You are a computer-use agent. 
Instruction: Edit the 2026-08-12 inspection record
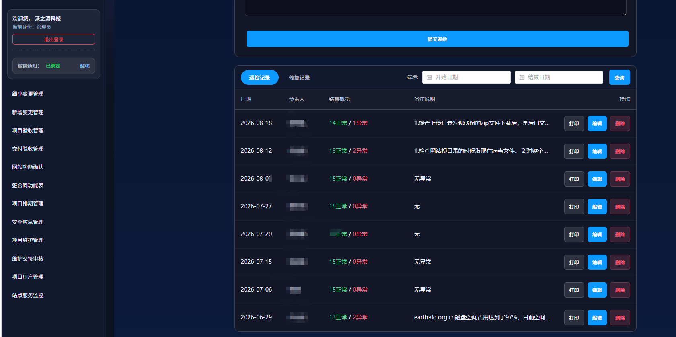click(x=597, y=151)
